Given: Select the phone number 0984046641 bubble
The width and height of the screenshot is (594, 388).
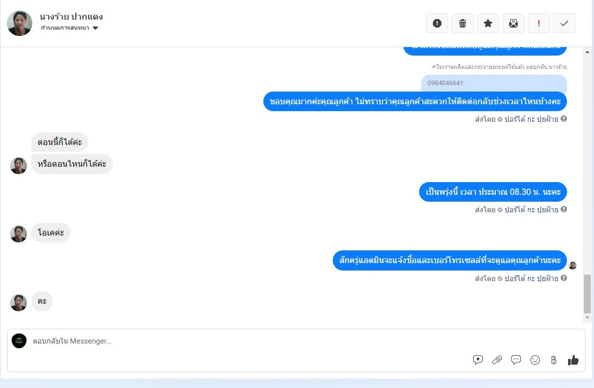Looking at the screenshot, I should [x=494, y=83].
